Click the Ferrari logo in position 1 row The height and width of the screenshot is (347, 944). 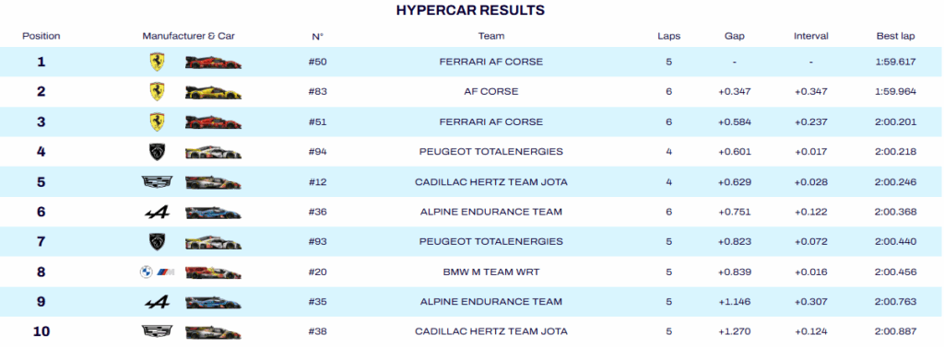[x=157, y=62]
